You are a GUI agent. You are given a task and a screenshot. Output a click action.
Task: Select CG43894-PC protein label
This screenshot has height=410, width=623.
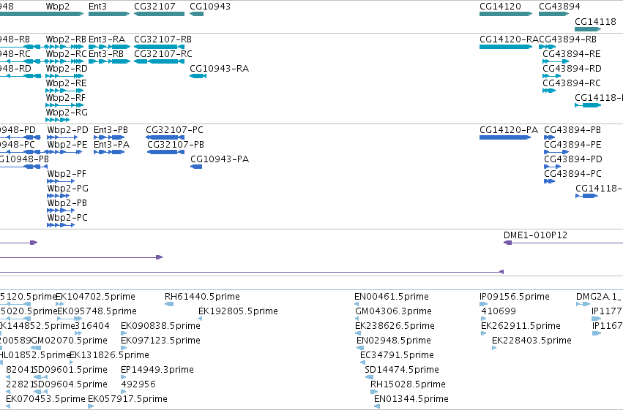coord(572,174)
